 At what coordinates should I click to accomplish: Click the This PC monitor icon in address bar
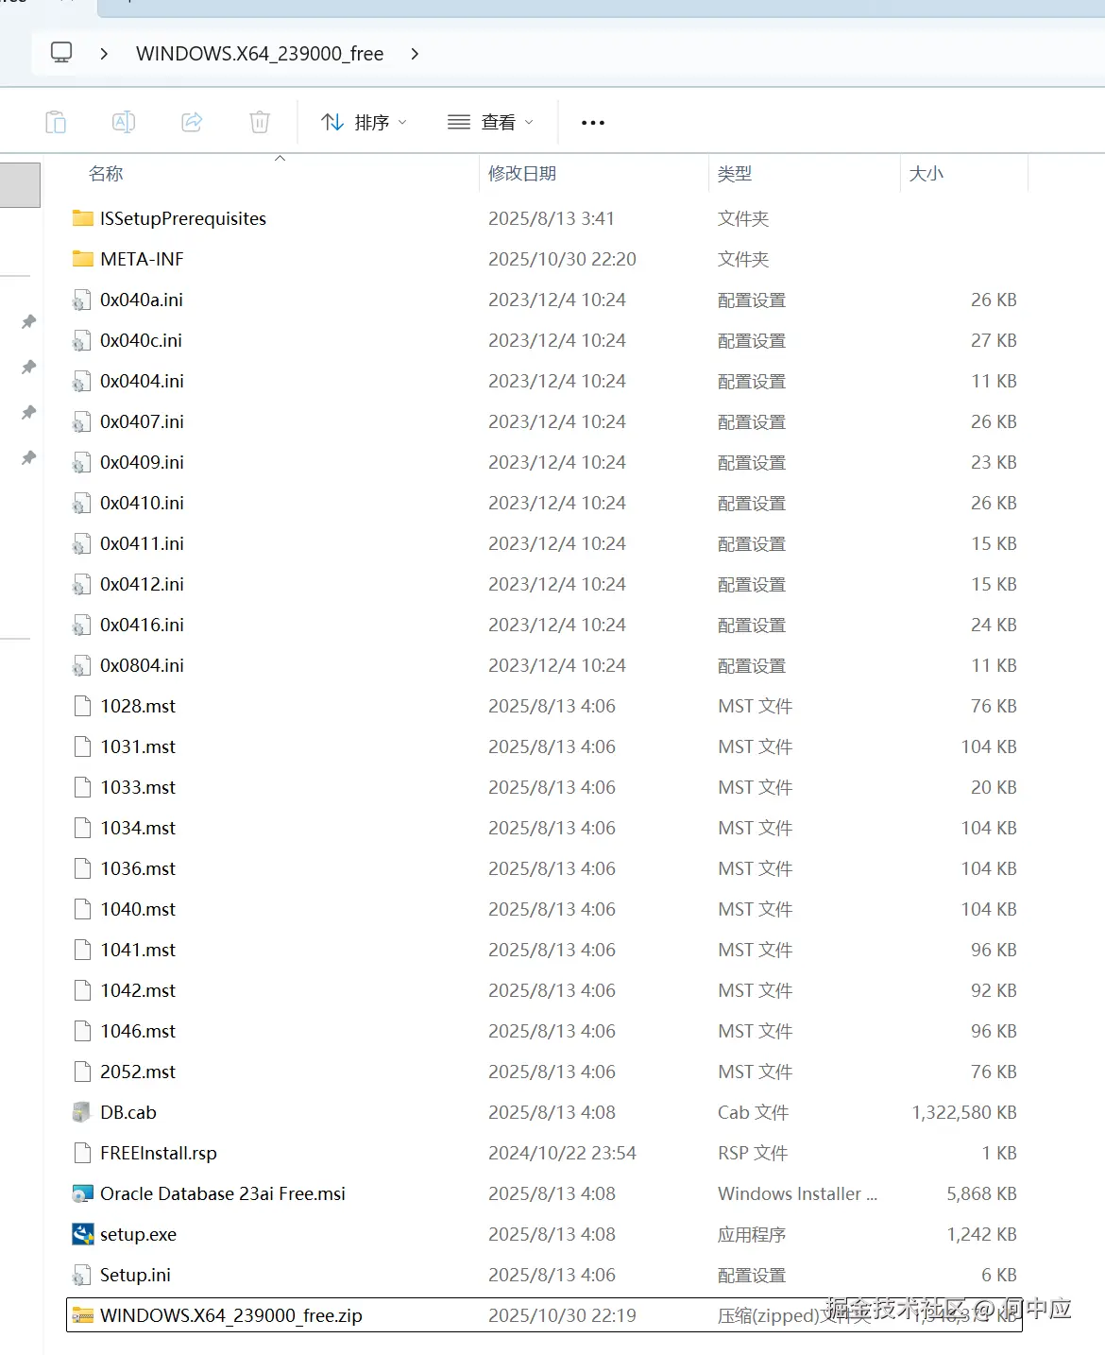click(61, 53)
